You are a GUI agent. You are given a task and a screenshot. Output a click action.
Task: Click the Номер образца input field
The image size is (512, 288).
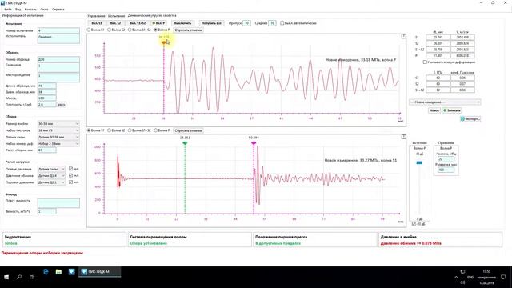[58, 59]
